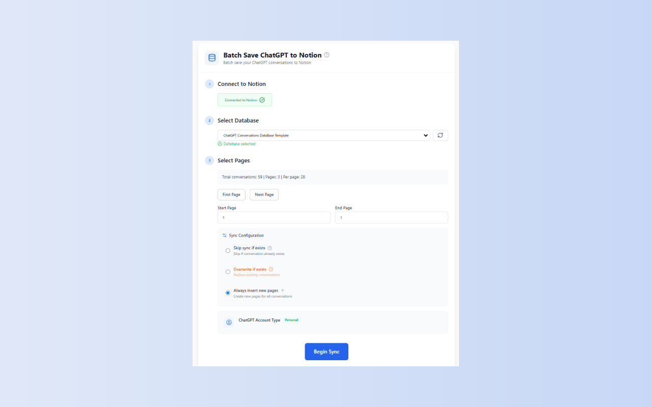
Task: Select the Skip sync if exists radio
Action: pos(228,250)
